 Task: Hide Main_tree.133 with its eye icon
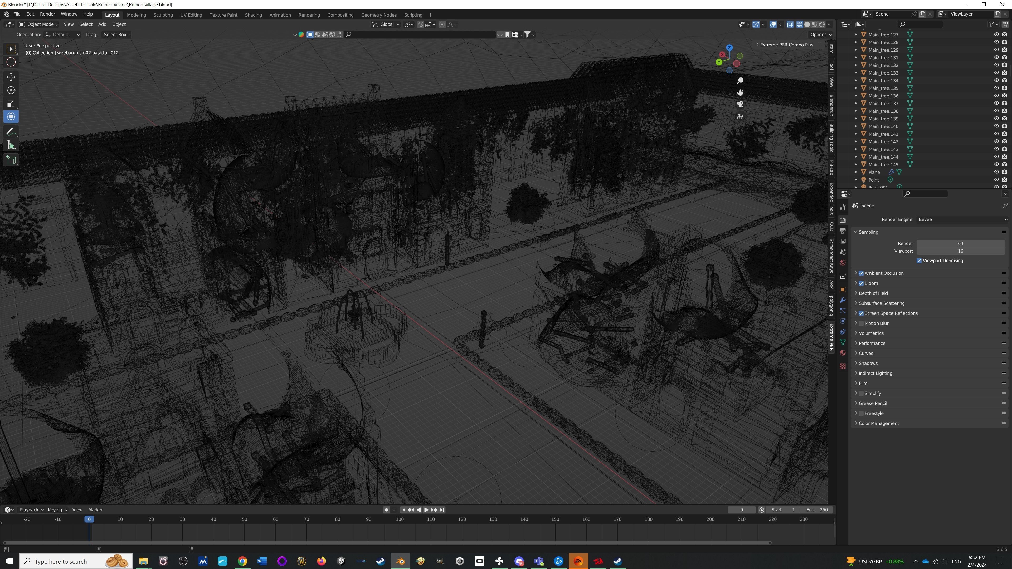(997, 73)
